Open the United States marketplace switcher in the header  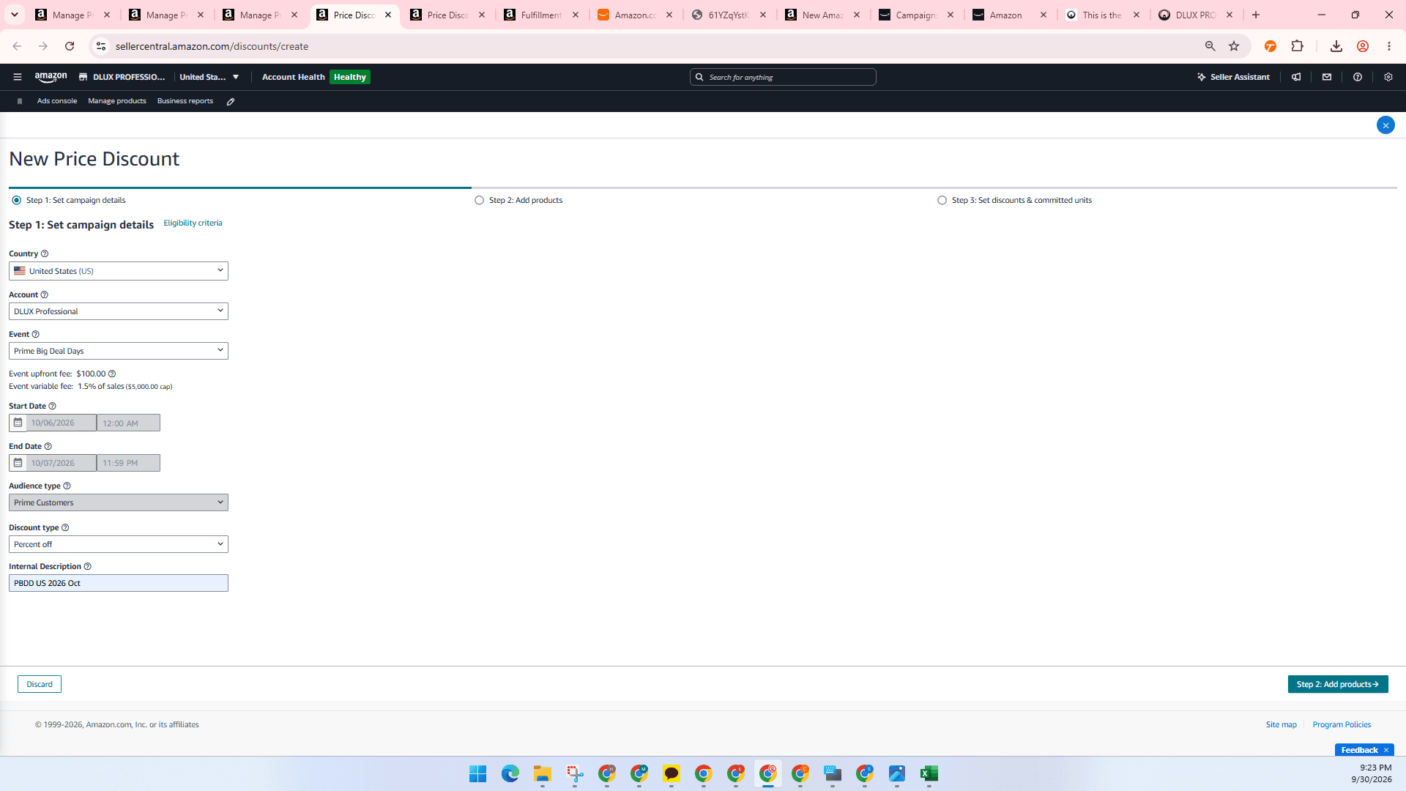(x=209, y=77)
